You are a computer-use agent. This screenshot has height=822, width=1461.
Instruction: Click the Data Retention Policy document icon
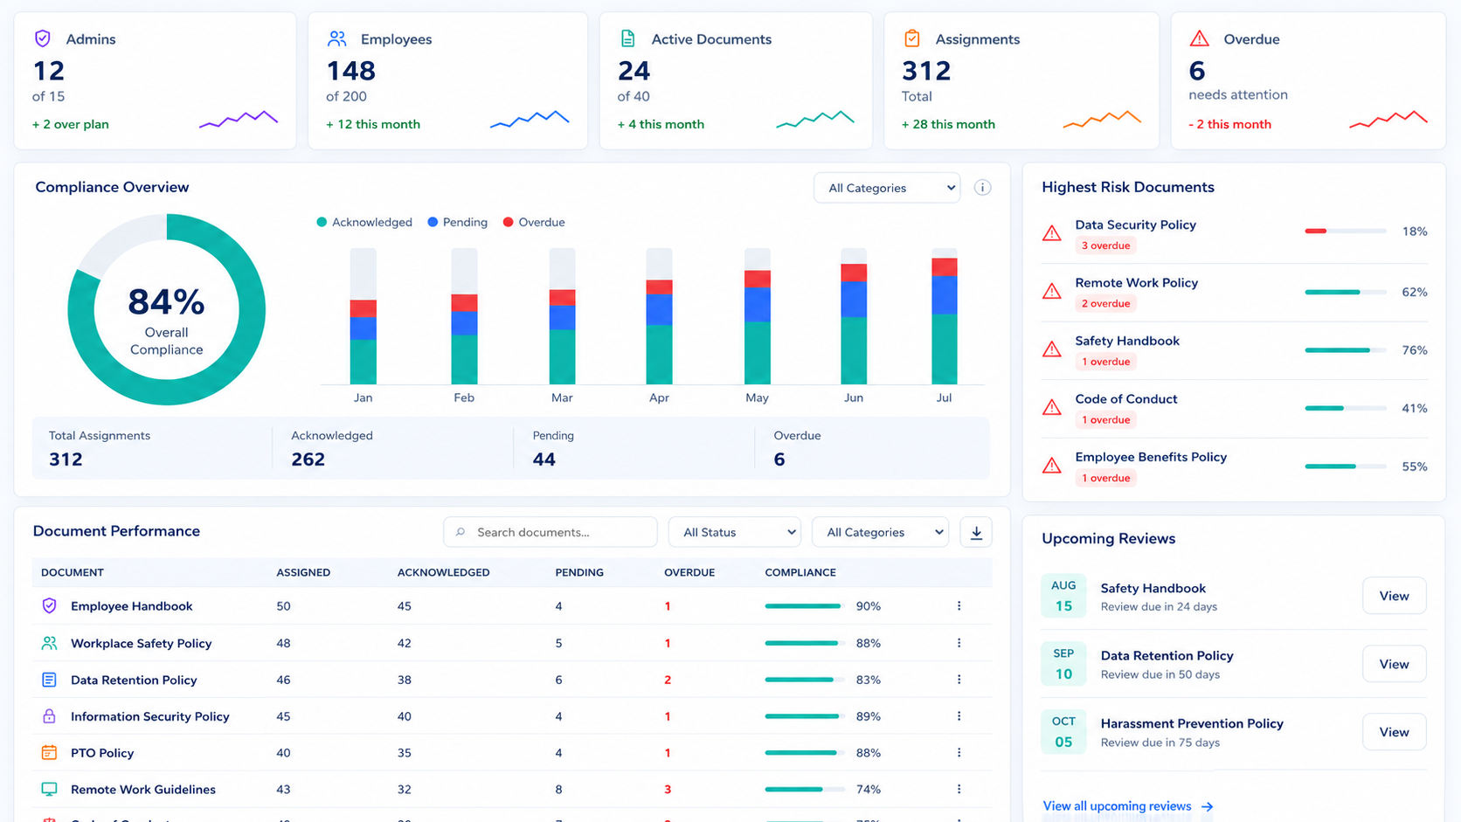coord(49,680)
